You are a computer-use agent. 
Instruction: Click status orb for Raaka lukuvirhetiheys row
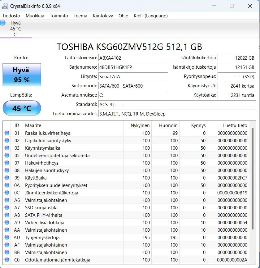(7, 133)
